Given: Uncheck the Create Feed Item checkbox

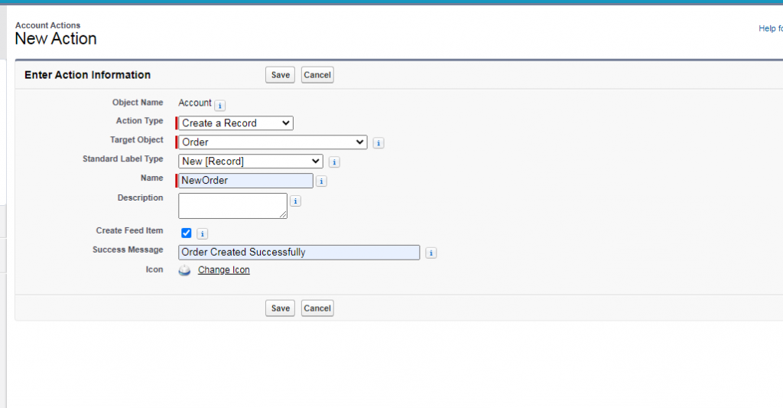Looking at the screenshot, I should [x=187, y=233].
